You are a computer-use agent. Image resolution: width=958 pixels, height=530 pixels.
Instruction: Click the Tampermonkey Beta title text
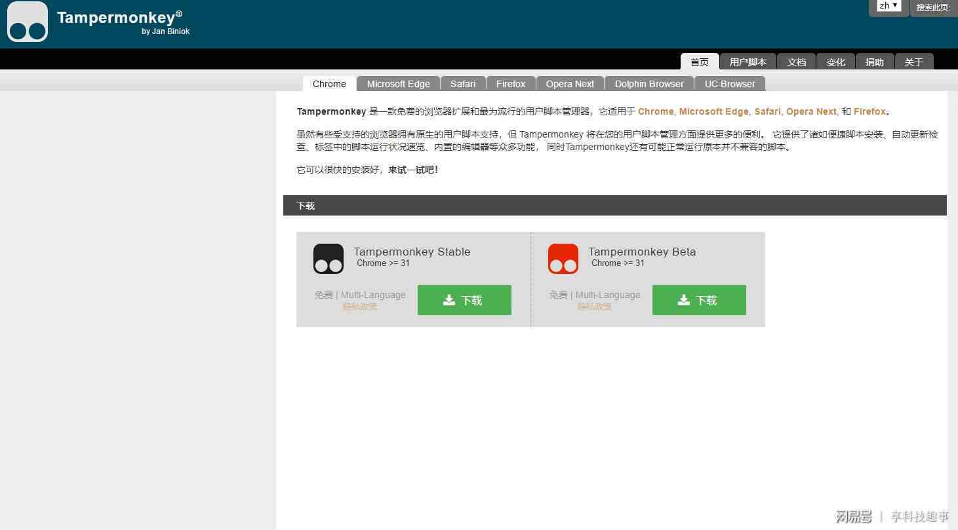642,252
